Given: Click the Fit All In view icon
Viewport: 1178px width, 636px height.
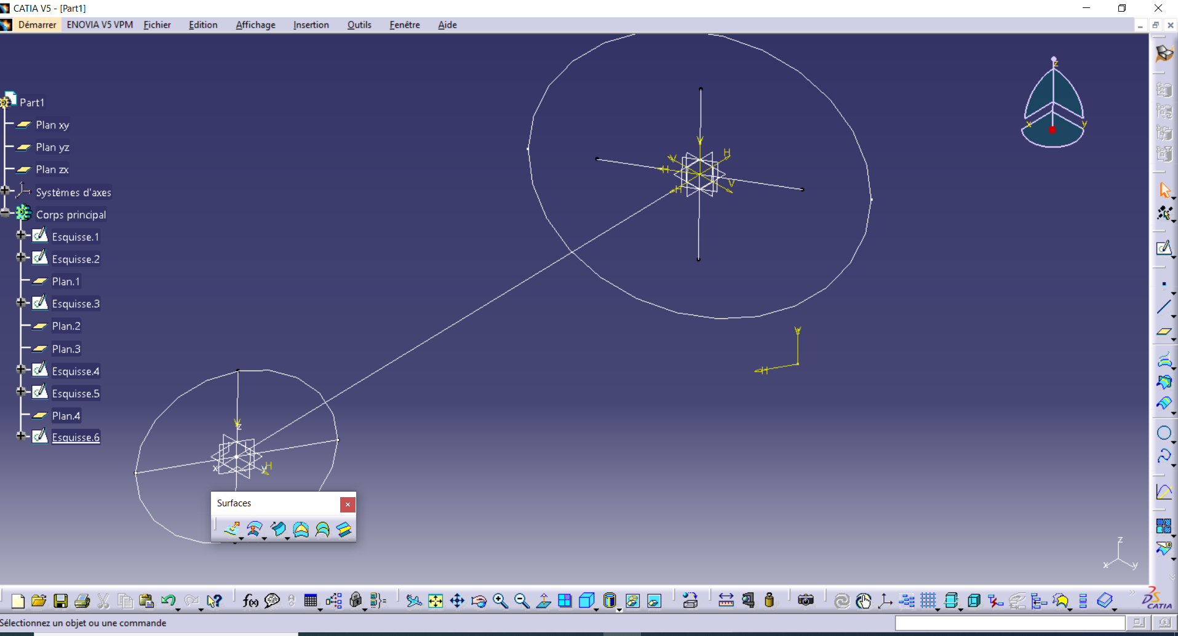Looking at the screenshot, I should [436, 600].
